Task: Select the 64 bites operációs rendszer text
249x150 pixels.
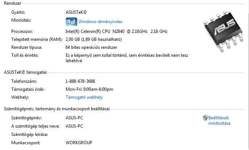Action: [x=91, y=47]
